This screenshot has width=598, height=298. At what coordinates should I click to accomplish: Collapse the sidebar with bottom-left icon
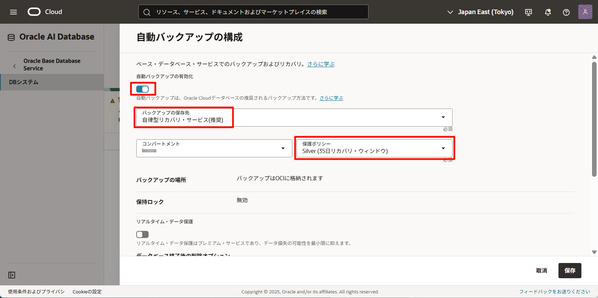coord(12,275)
